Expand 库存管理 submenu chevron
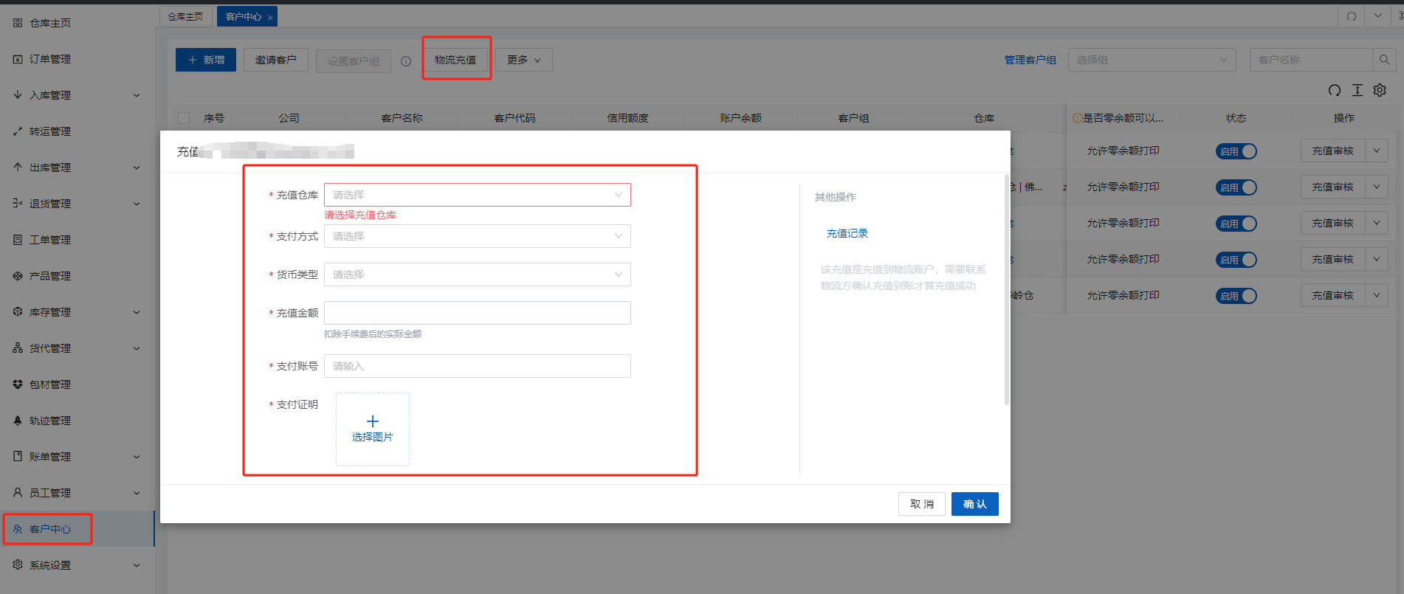The image size is (1404, 594). pos(137,312)
